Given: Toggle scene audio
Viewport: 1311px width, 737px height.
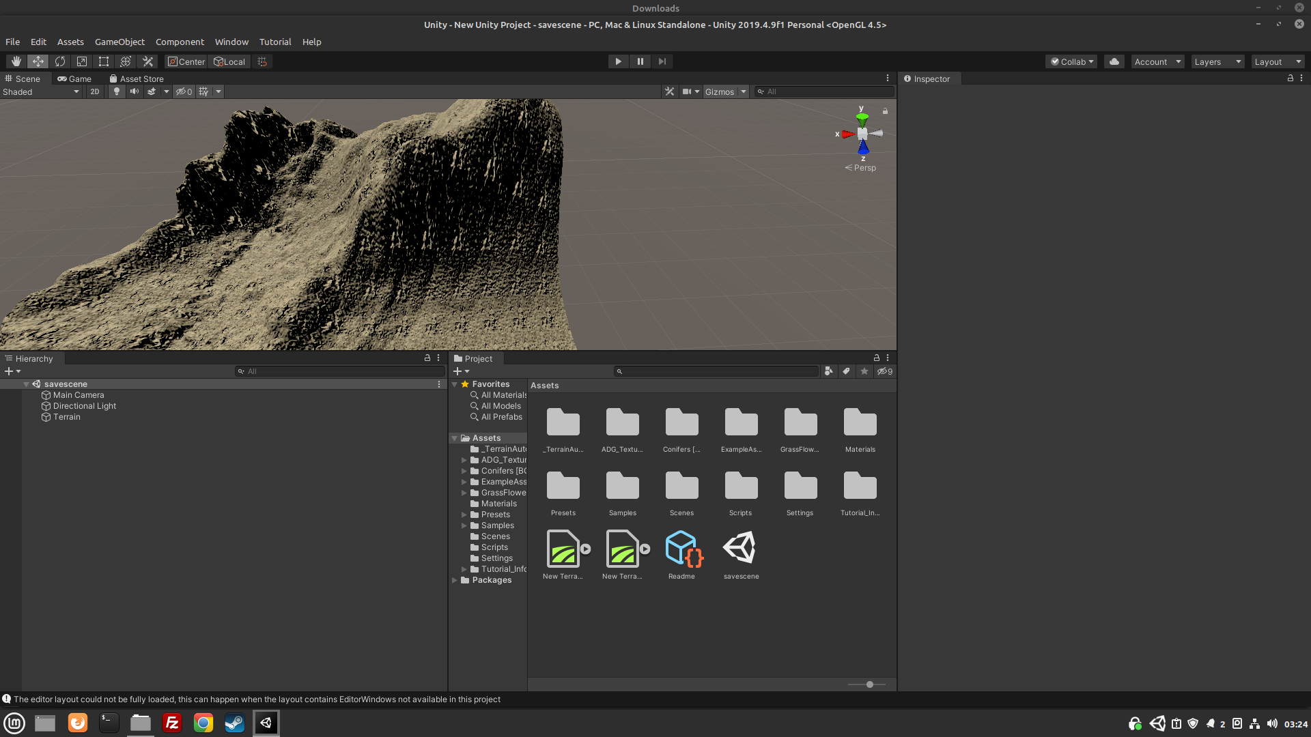Looking at the screenshot, I should point(135,91).
